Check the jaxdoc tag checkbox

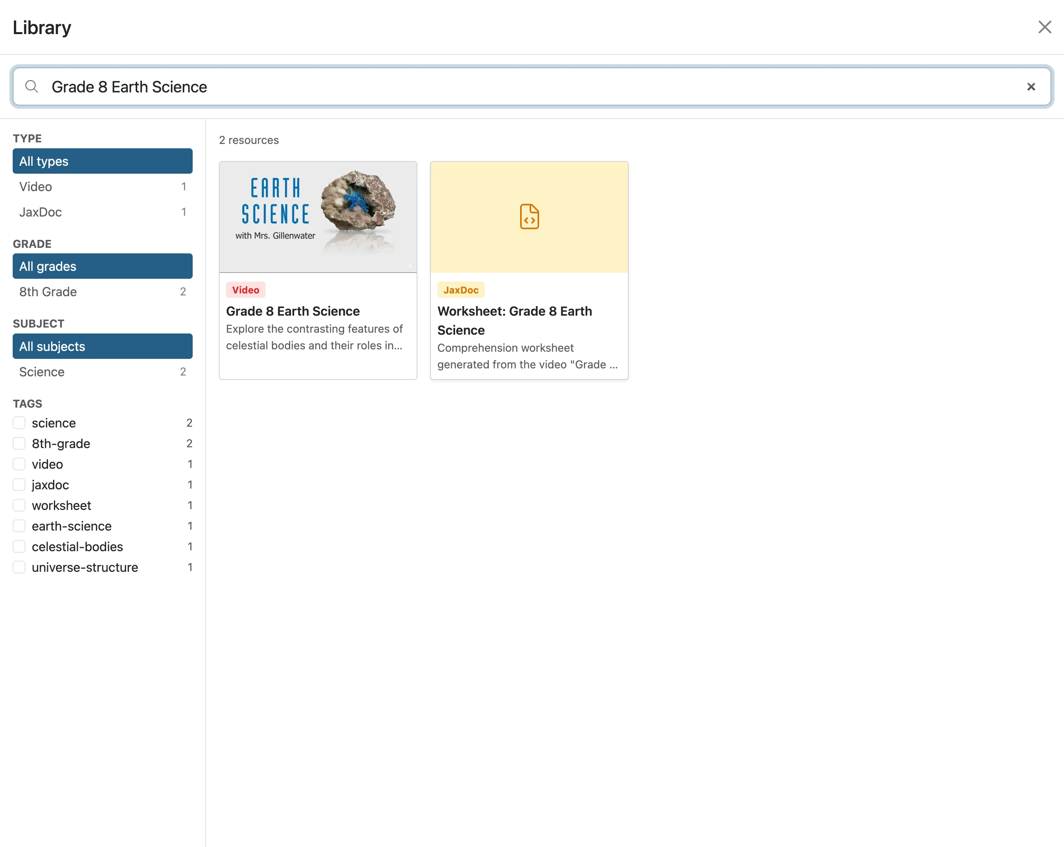pyautogui.click(x=19, y=485)
